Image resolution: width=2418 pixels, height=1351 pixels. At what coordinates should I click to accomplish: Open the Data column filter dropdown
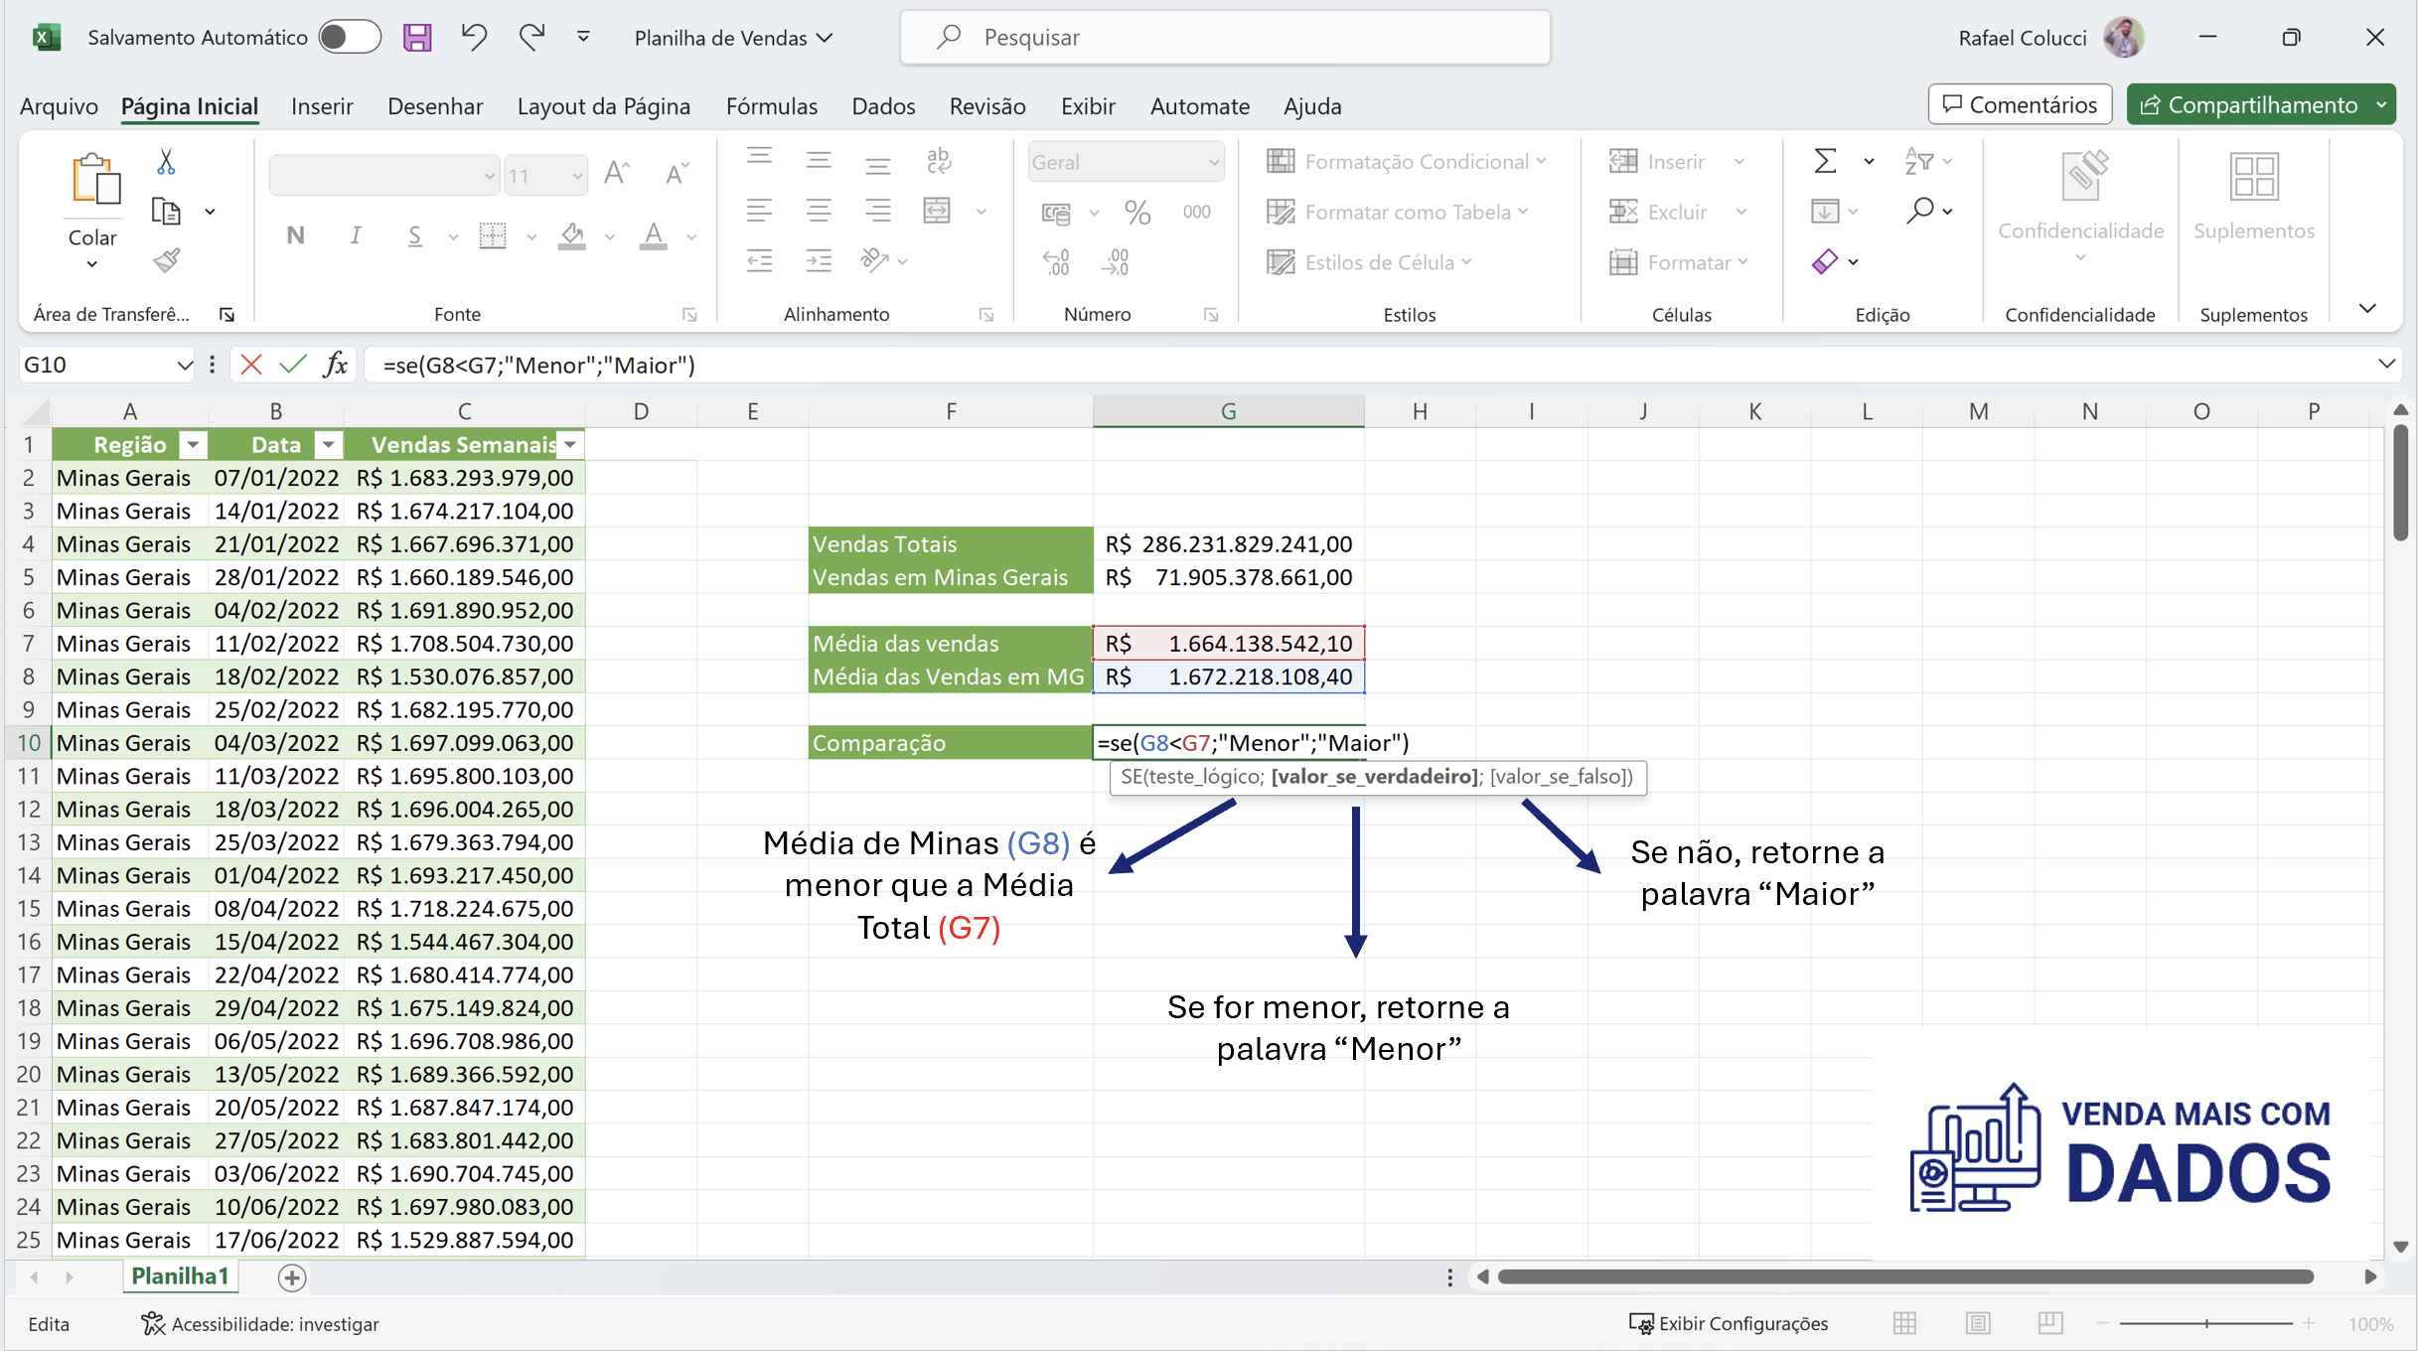(328, 445)
